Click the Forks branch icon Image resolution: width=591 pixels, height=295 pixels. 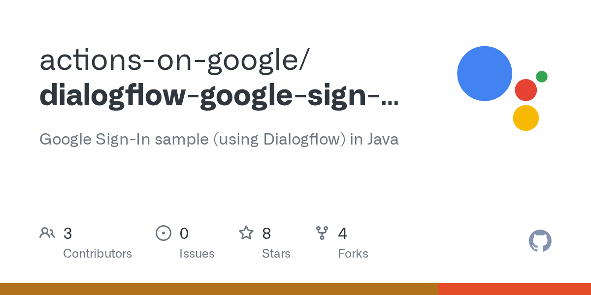[x=322, y=233]
